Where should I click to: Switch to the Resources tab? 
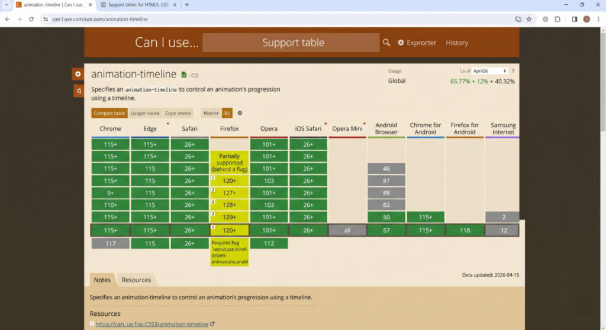[136, 280]
